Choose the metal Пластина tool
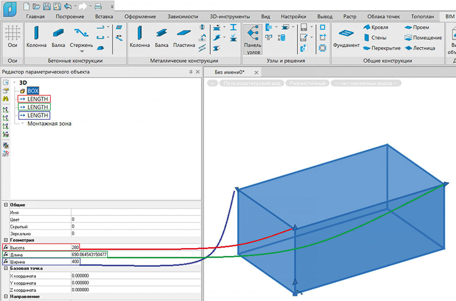Screen dimensions: 456x301 point(184,36)
